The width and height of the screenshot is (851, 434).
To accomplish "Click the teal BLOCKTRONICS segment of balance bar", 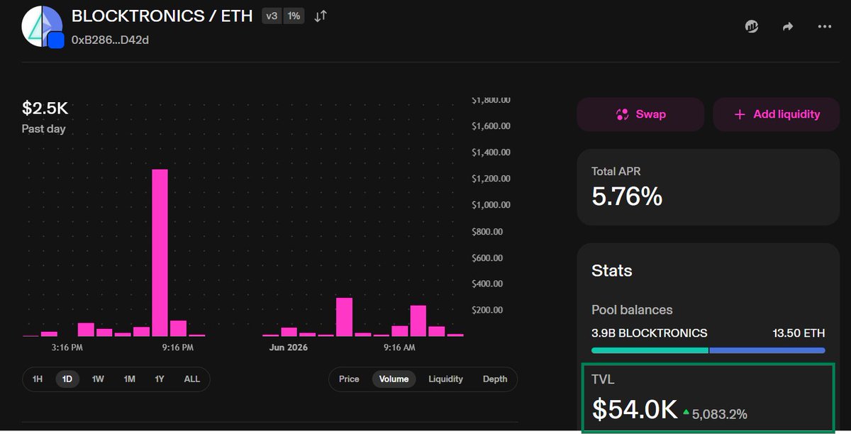I will pyautogui.click(x=650, y=350).
